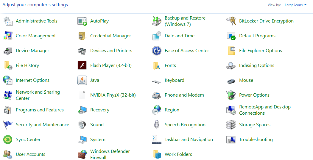Viewport: 313px width, 160px height.
Task: Open the Speech Recognition microphone icon
Action: click(x=157, y=125)
